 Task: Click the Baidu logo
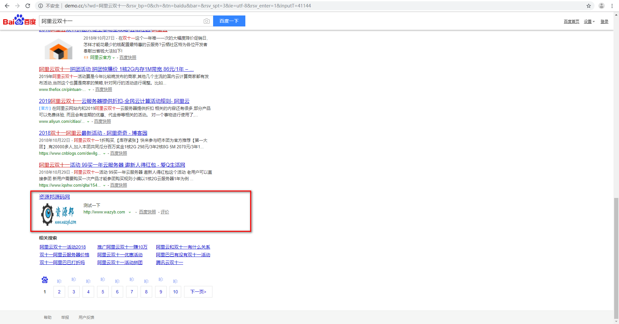coord(20,20)
